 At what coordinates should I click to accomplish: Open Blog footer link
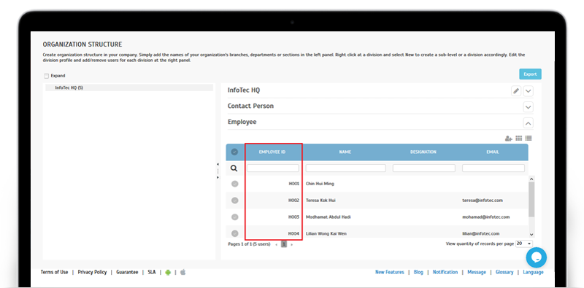click(x=418, y=272)
